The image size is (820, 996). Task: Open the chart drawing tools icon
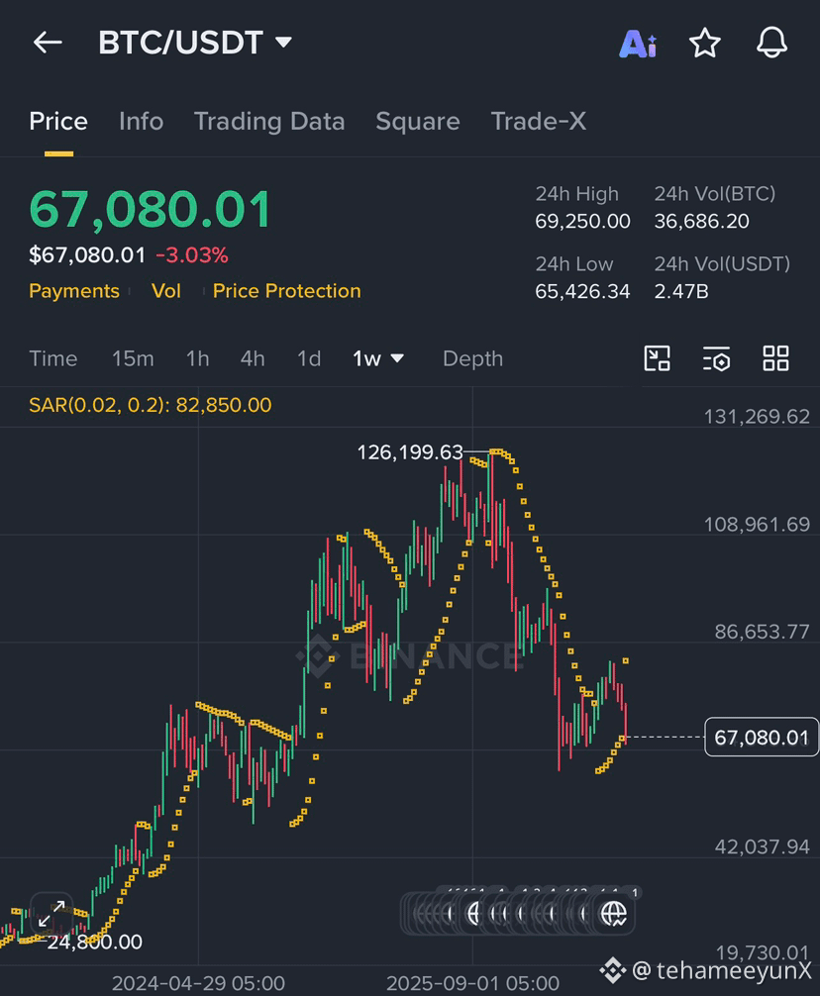657,358
